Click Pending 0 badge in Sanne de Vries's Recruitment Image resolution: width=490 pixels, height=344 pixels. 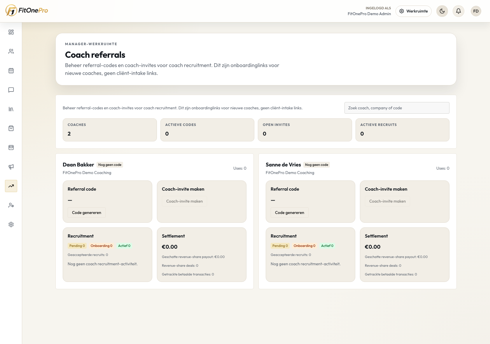[x=280, y=246]
